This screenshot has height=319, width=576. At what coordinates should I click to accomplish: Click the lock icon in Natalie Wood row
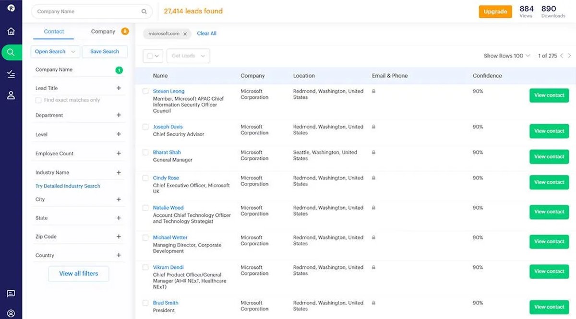click(x=373, y=208)
